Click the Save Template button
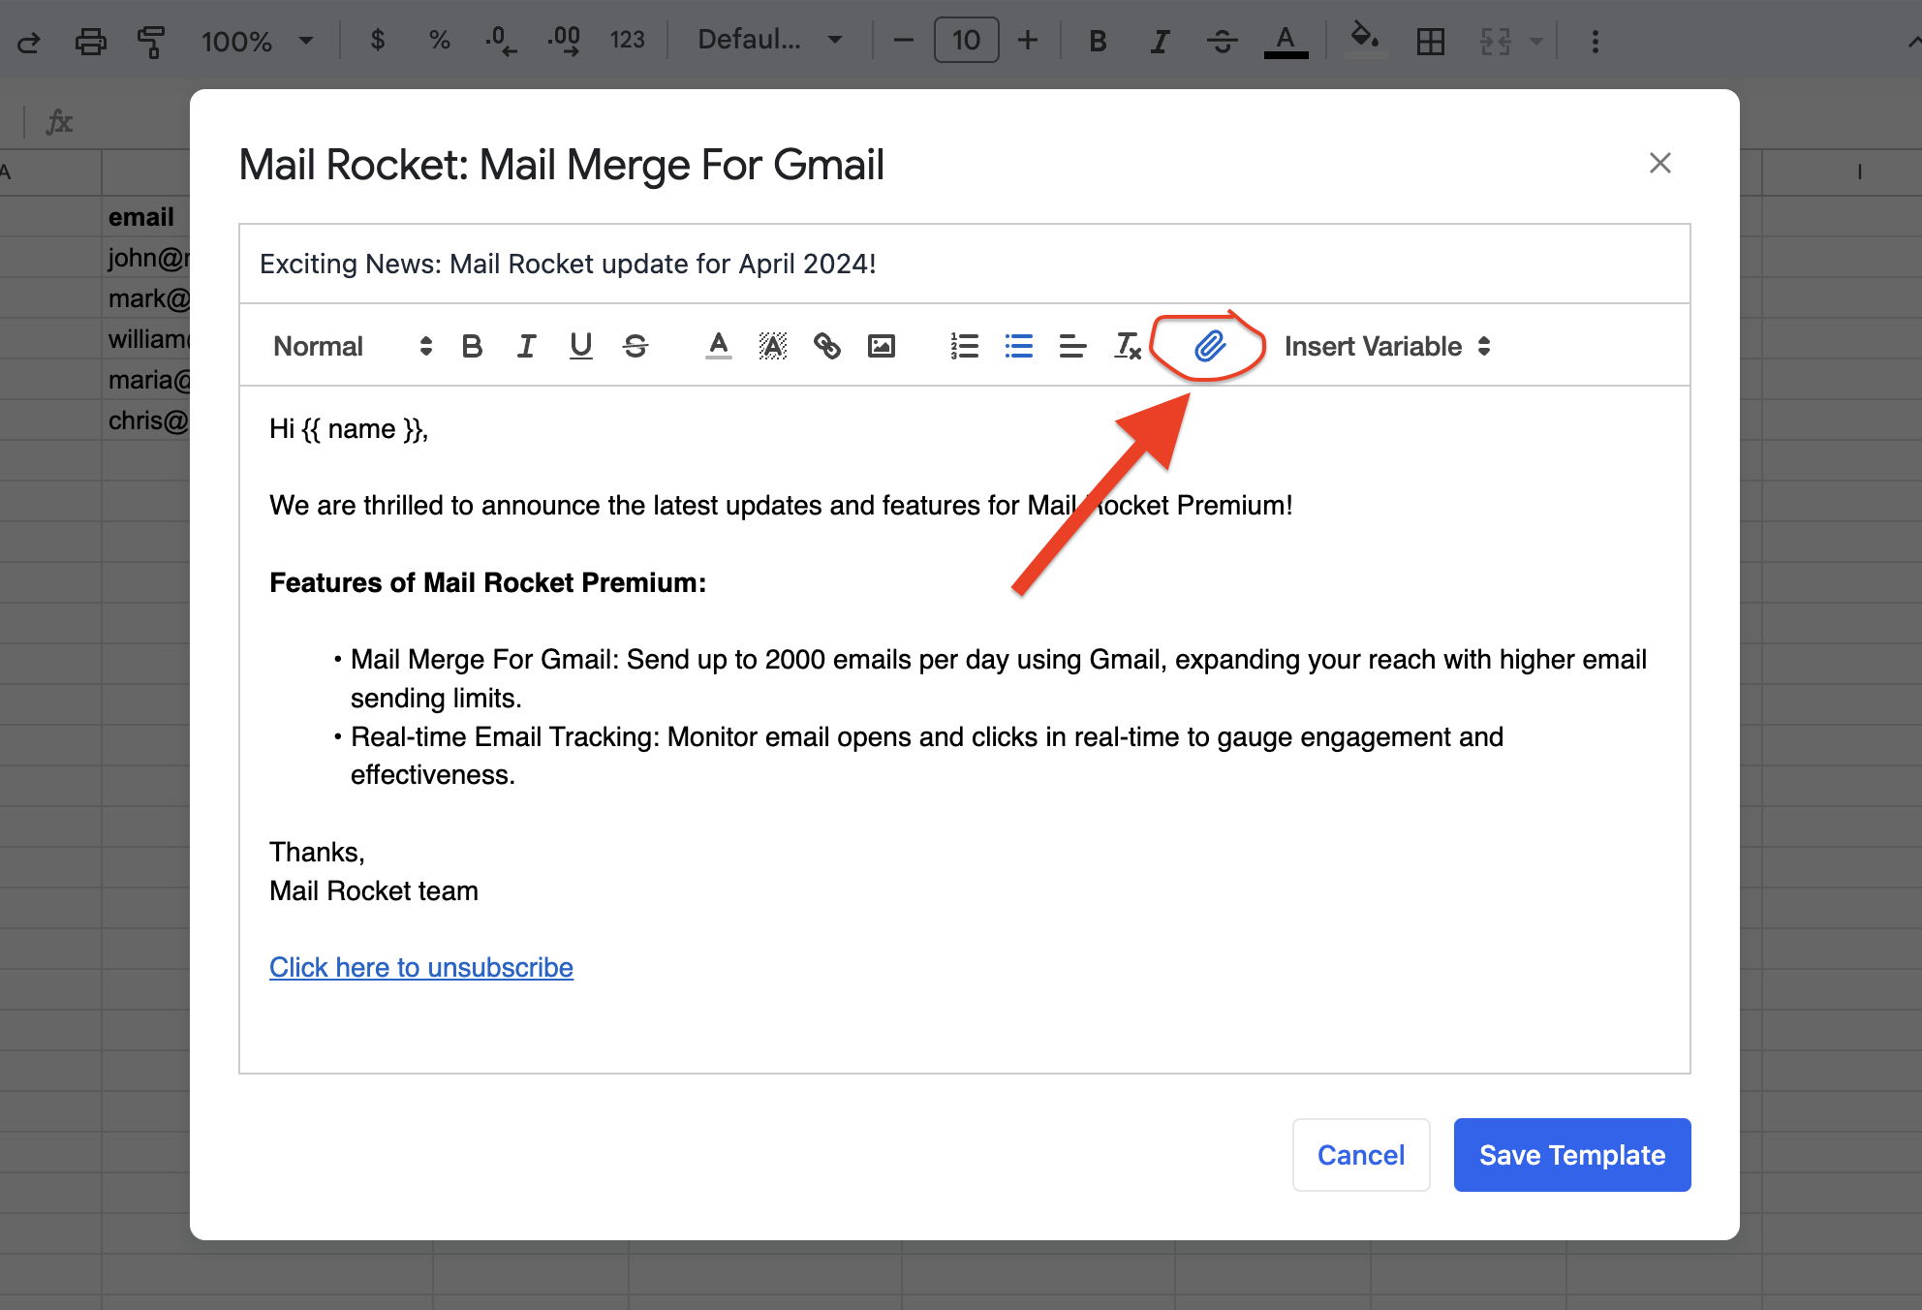This screenshot has height=1310, width=1922. click(x=1571, y=1155)
